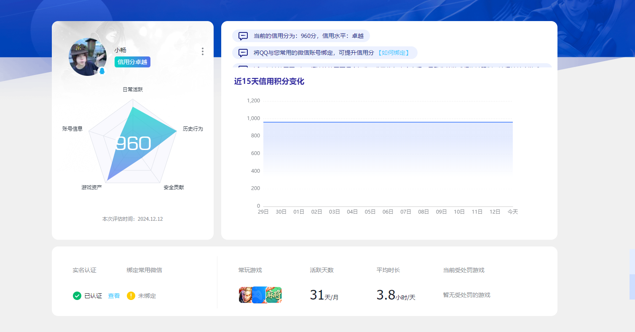Screen dimensions: 635x332
Task: Click the 01日 date on the chart axis
Action: coord(299,212)
